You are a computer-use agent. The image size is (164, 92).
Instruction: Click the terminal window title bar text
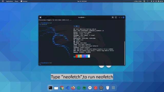(x=82, y=17)
